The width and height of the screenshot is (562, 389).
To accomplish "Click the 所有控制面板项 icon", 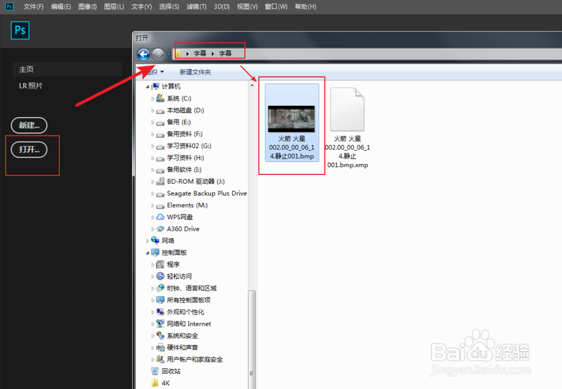I will point(160,300).
